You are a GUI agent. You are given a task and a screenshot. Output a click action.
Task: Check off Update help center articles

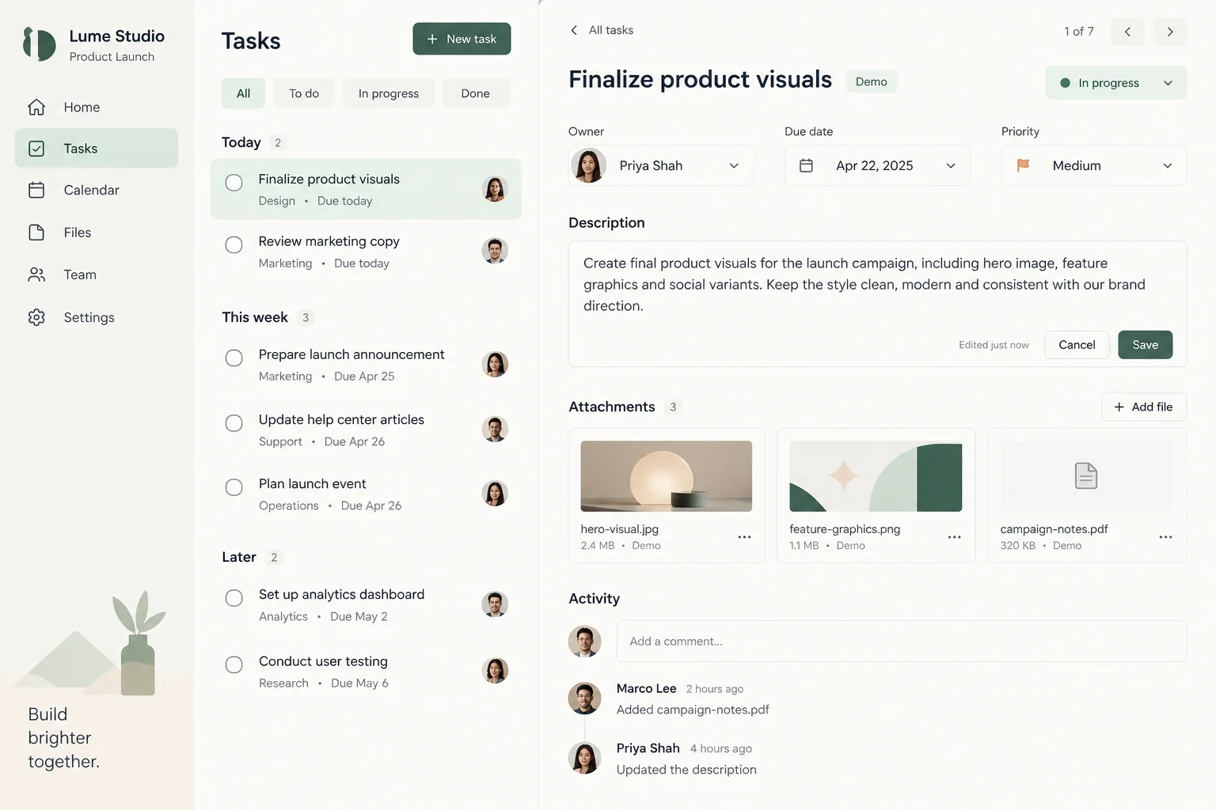click(234, 422)
